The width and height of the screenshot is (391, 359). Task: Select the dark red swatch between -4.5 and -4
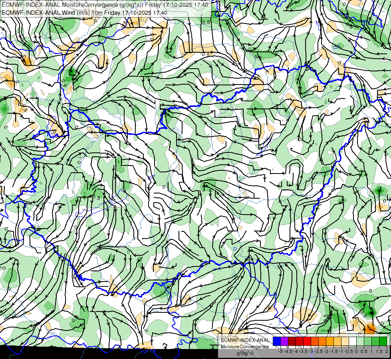(x=292, y=341)
